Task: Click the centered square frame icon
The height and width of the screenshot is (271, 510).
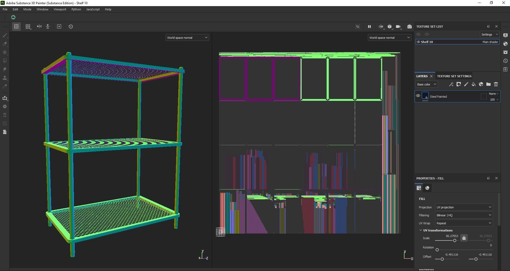Action: pyautogui.click(x=59, y=27)
